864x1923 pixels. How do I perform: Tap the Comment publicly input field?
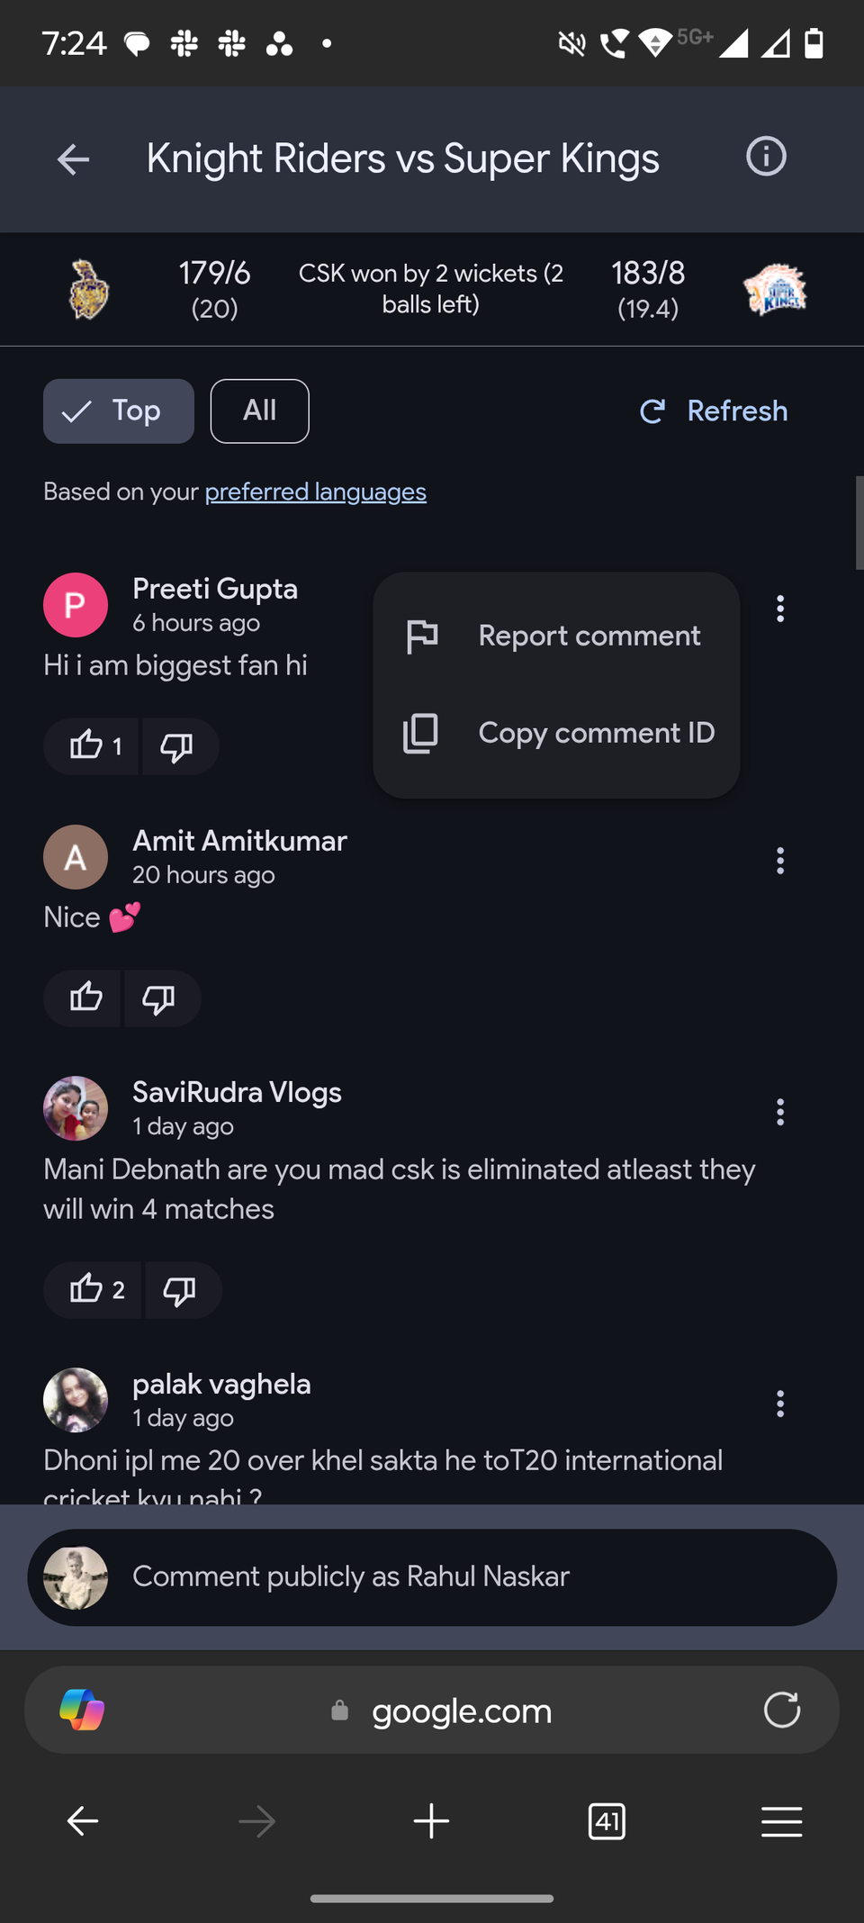432,1576
